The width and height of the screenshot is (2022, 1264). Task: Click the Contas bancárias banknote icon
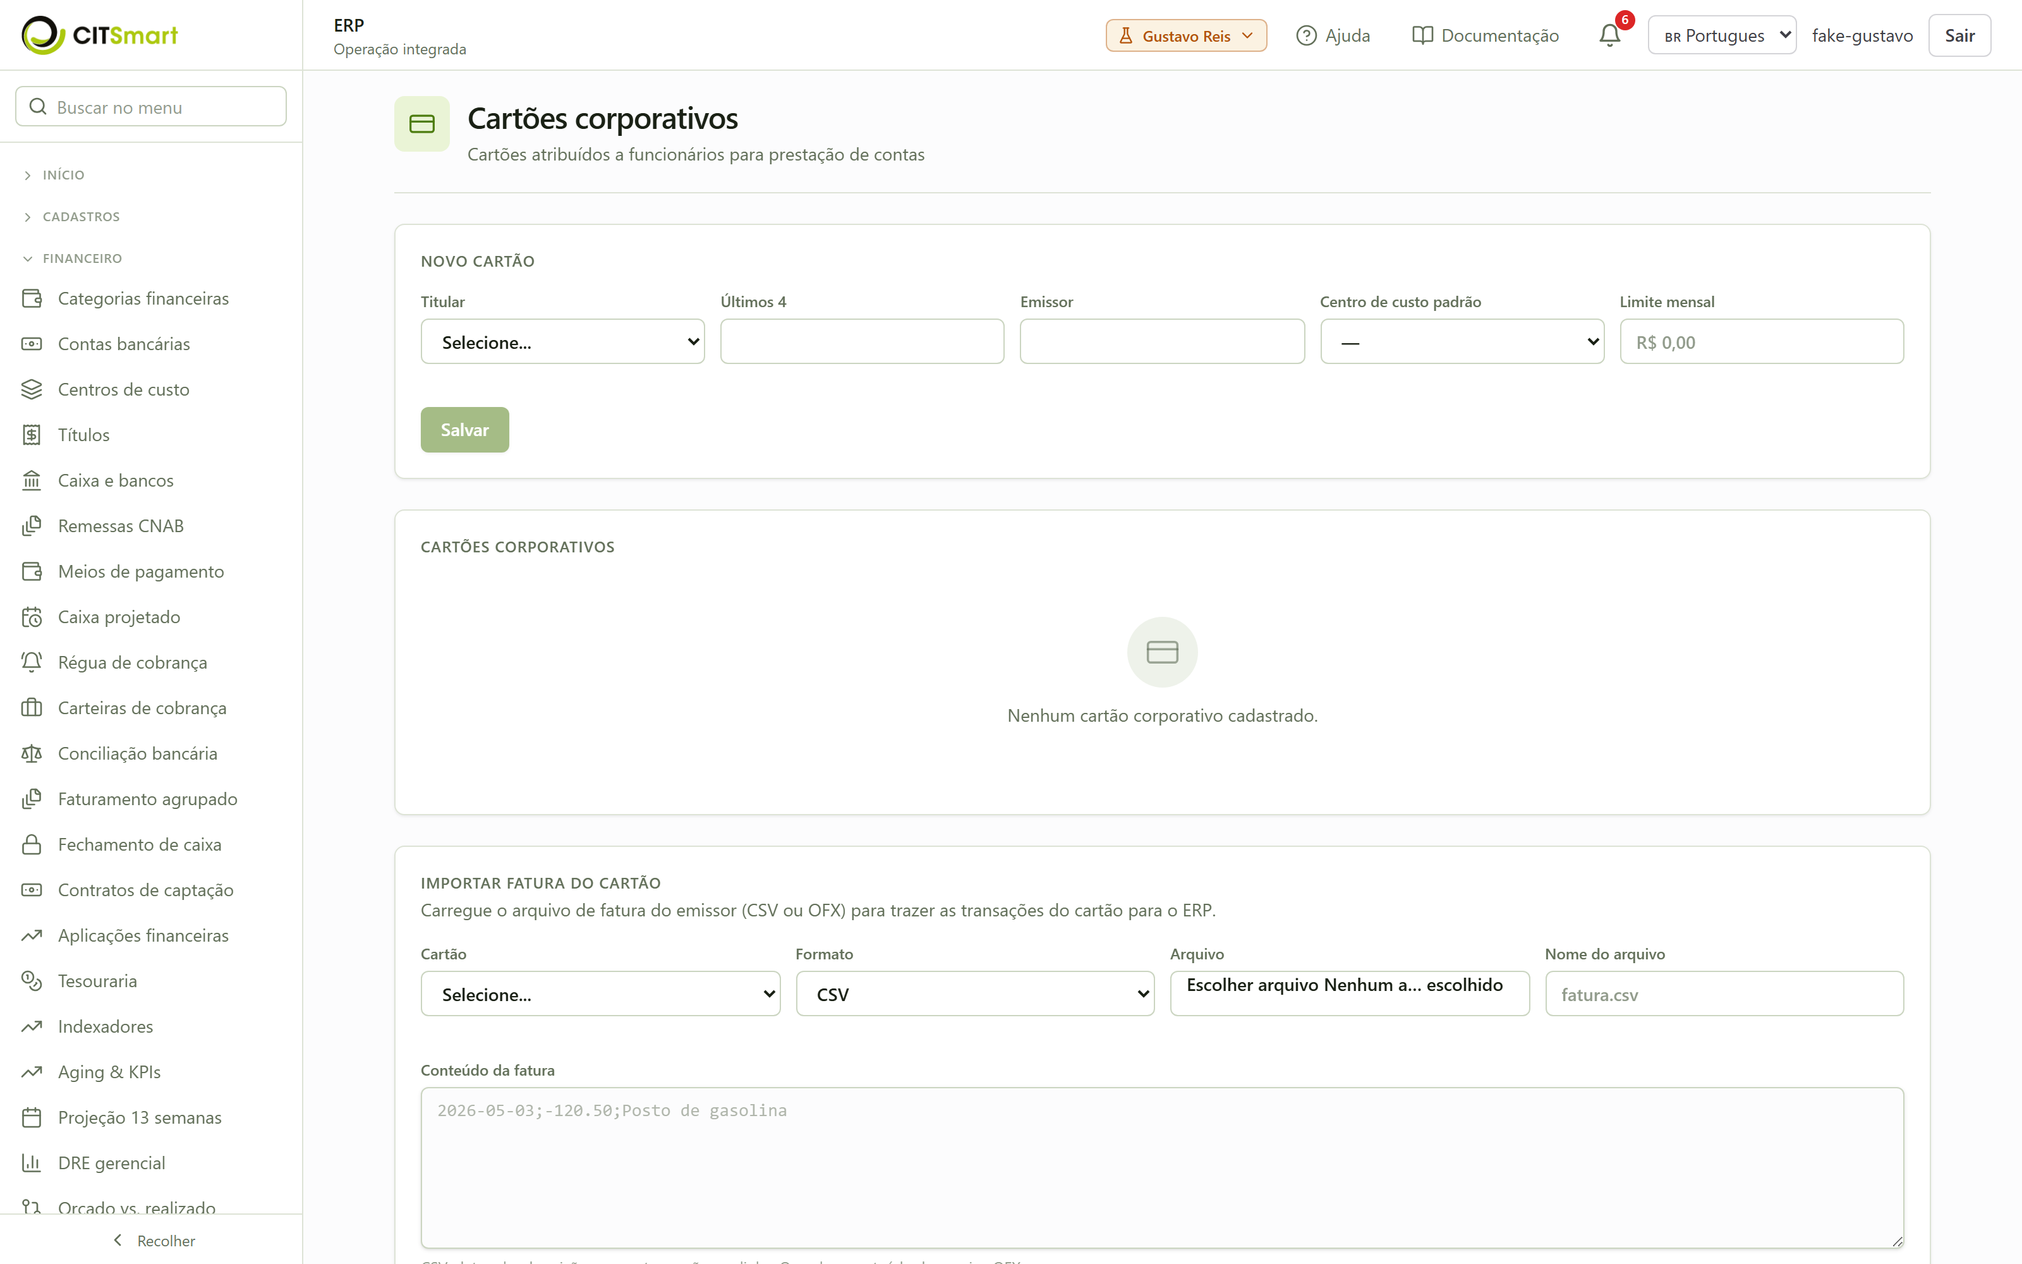[x=32, y=344]
